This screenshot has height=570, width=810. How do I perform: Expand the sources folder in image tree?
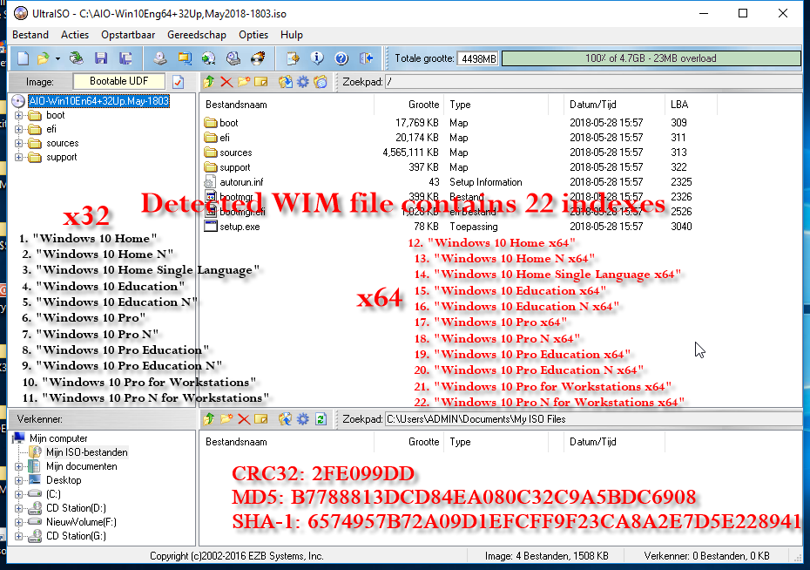click(18, 143)
